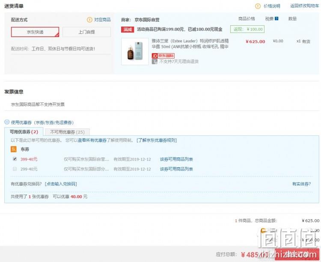
Task: Switch to 不可用优惠券 (25) tab
Action: (x=67, y=132)
